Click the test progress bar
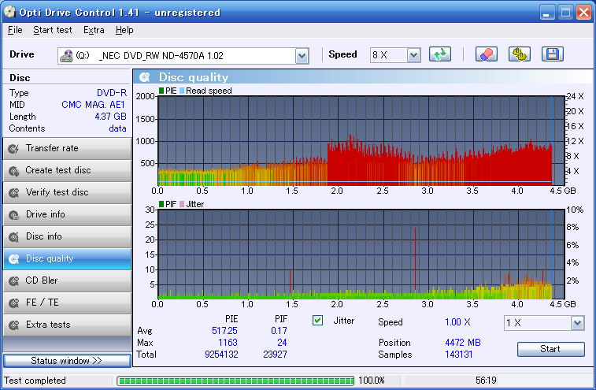Viewport: 596px width, 390px height. click(235, 381)
